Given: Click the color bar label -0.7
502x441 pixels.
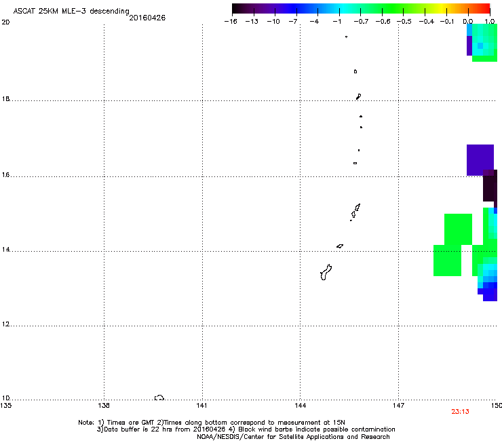Looking at the screenshot, I should point(361,22).
